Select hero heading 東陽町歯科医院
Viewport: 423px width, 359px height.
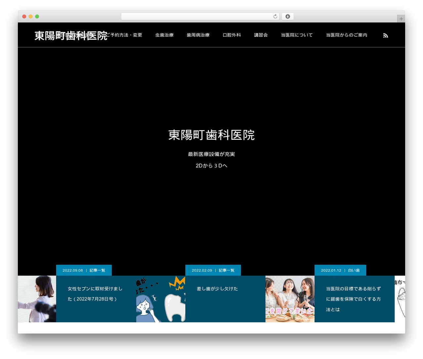(x=211, y=135)
